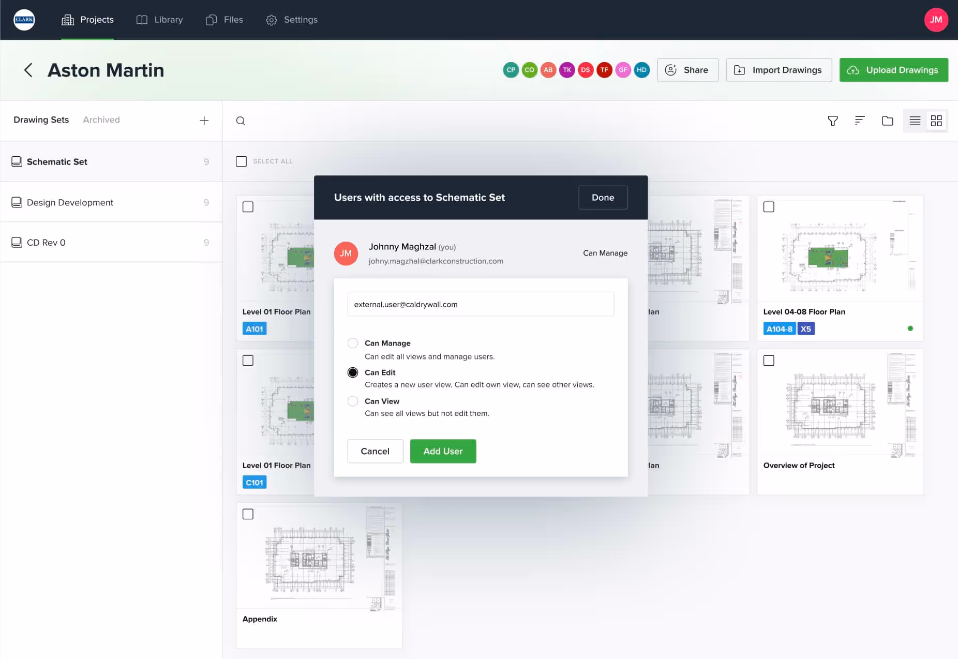This screenshot has height=659, width=958.
Task: Select the Can View radio option
Action: [353, 401]
